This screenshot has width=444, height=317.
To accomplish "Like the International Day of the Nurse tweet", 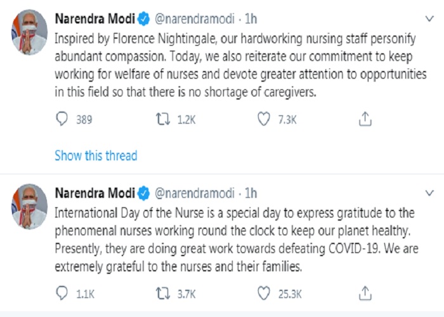I will 264,294.
